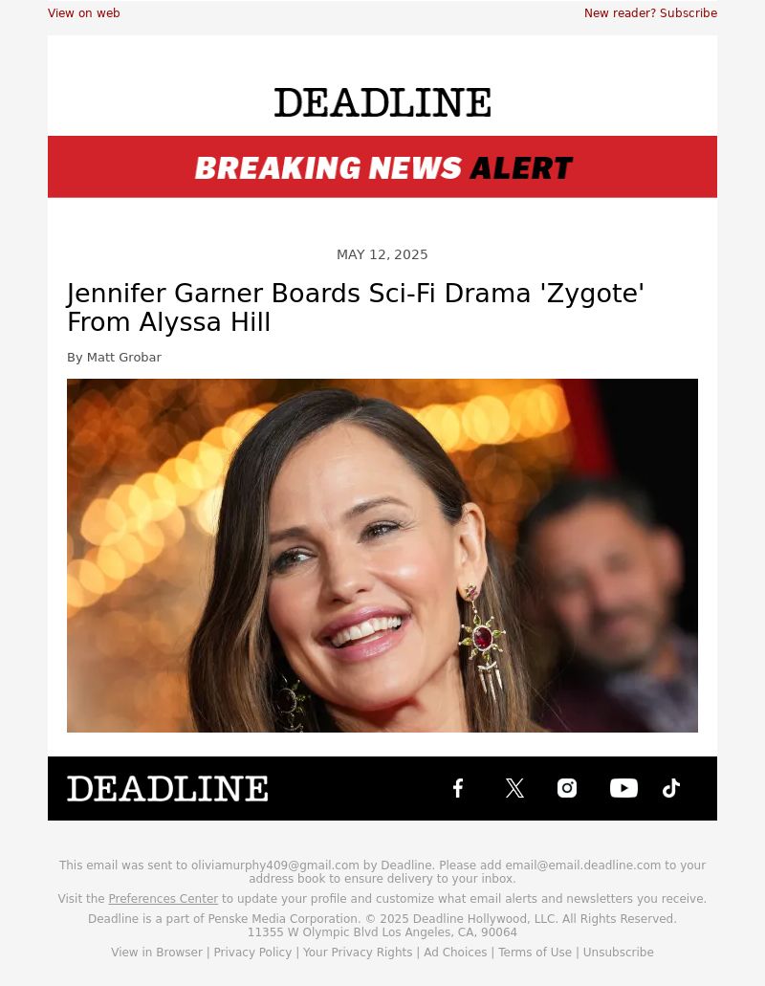Open the Jennifer Garner 'Zygote' headline

click(356, 308)
